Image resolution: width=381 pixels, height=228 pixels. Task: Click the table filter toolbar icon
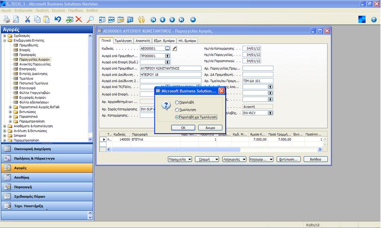pyautogui.click(x=111, y=20)
